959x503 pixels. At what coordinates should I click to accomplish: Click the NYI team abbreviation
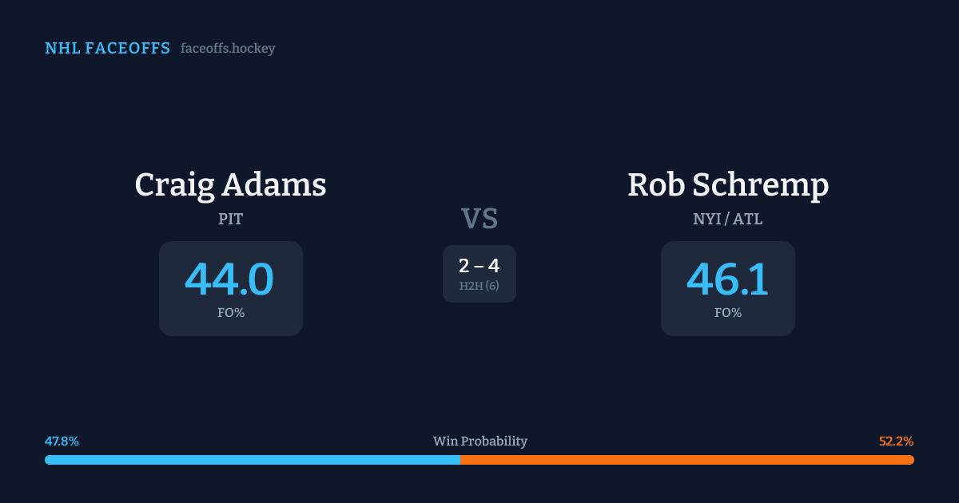click(707, 219)
